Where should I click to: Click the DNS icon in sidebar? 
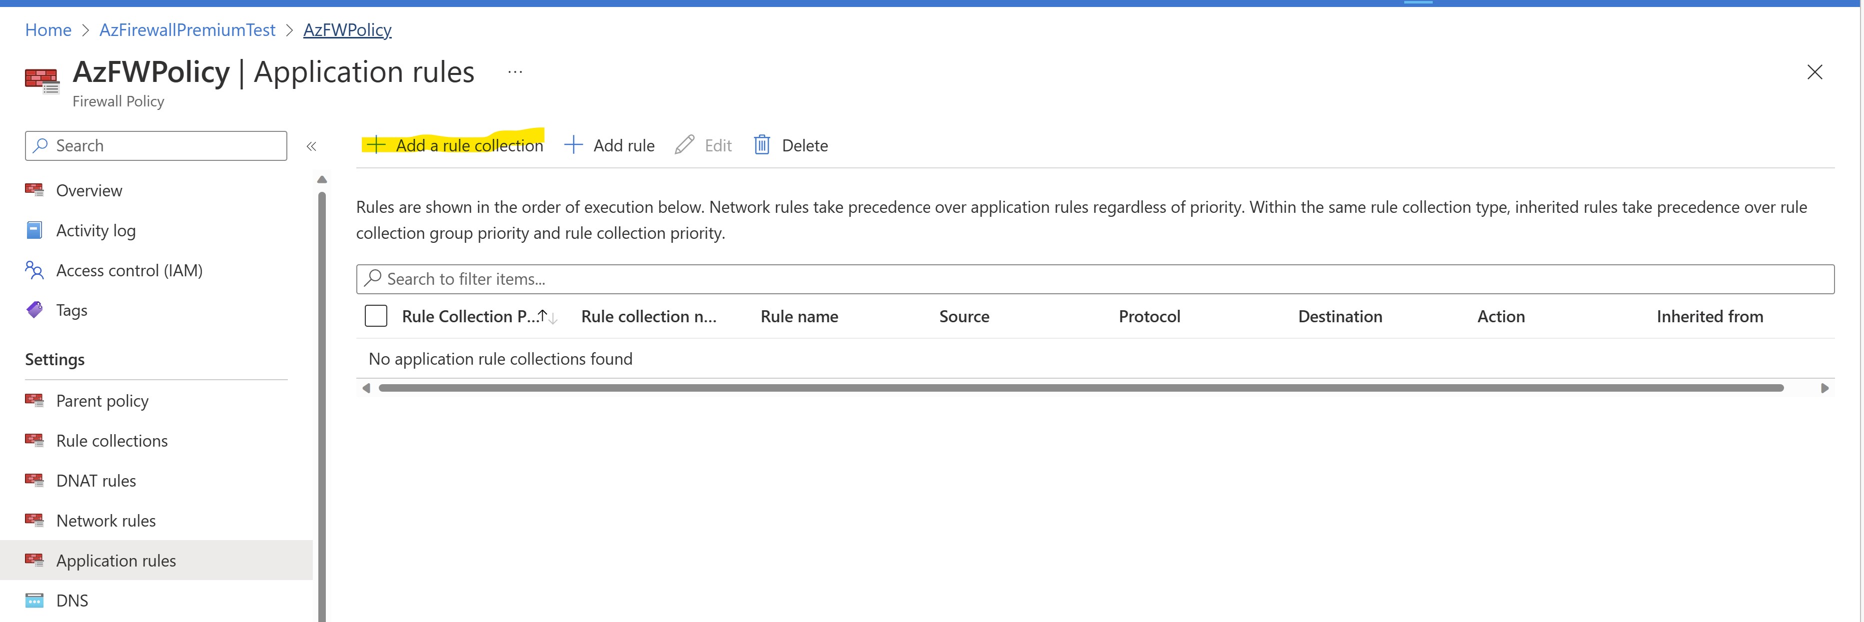click(34, 601)
